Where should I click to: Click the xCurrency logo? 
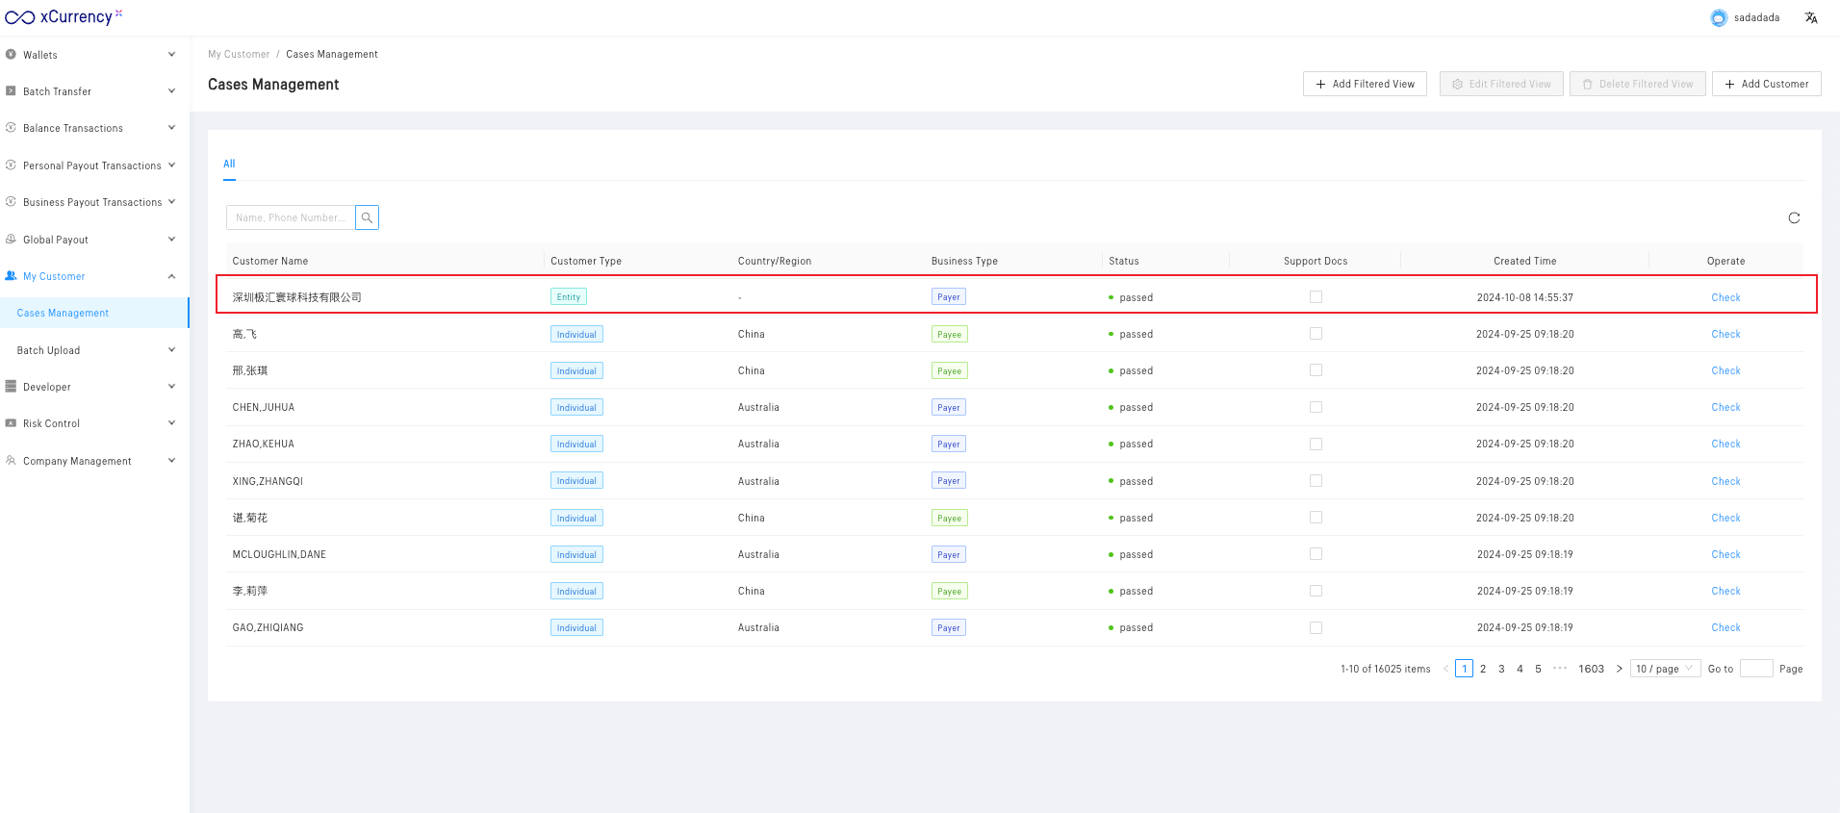coord(64,16)
